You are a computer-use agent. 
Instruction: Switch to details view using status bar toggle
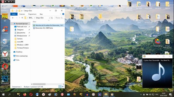pyautogui.click(x=60, y=87)
